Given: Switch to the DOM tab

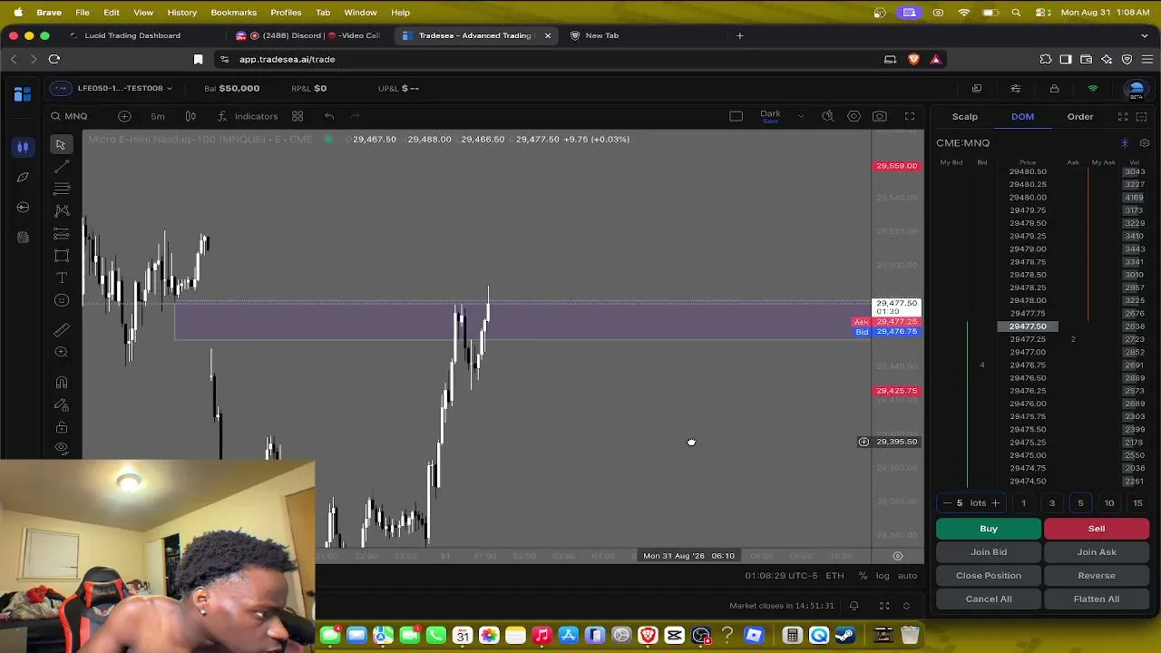Looking at the screenshot, I should [1022, 116].
